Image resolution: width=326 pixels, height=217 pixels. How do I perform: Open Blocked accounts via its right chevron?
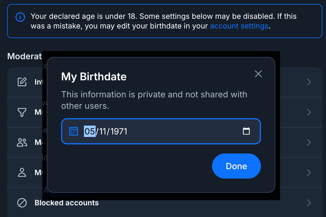(x=309, y=203)
